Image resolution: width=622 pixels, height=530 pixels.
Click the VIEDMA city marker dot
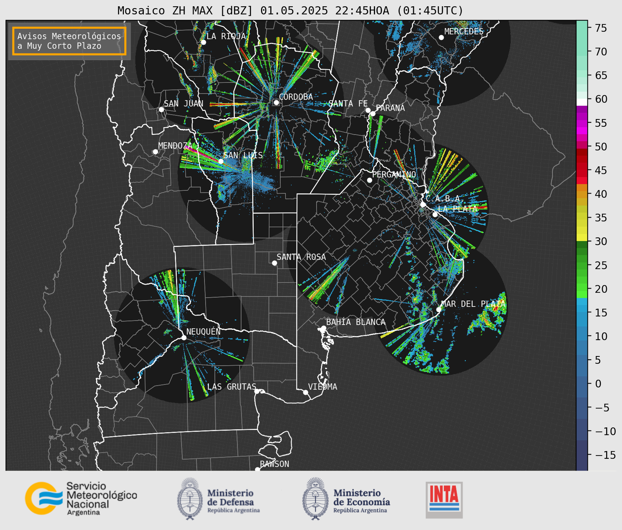(x=305, y=392)
